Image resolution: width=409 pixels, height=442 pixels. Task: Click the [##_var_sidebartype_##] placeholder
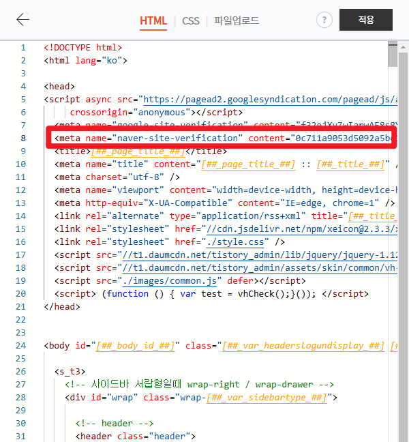(267, 398)
